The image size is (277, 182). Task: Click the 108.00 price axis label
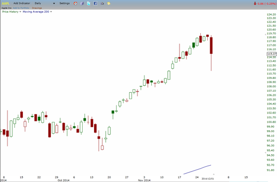(x=271, y=86)
